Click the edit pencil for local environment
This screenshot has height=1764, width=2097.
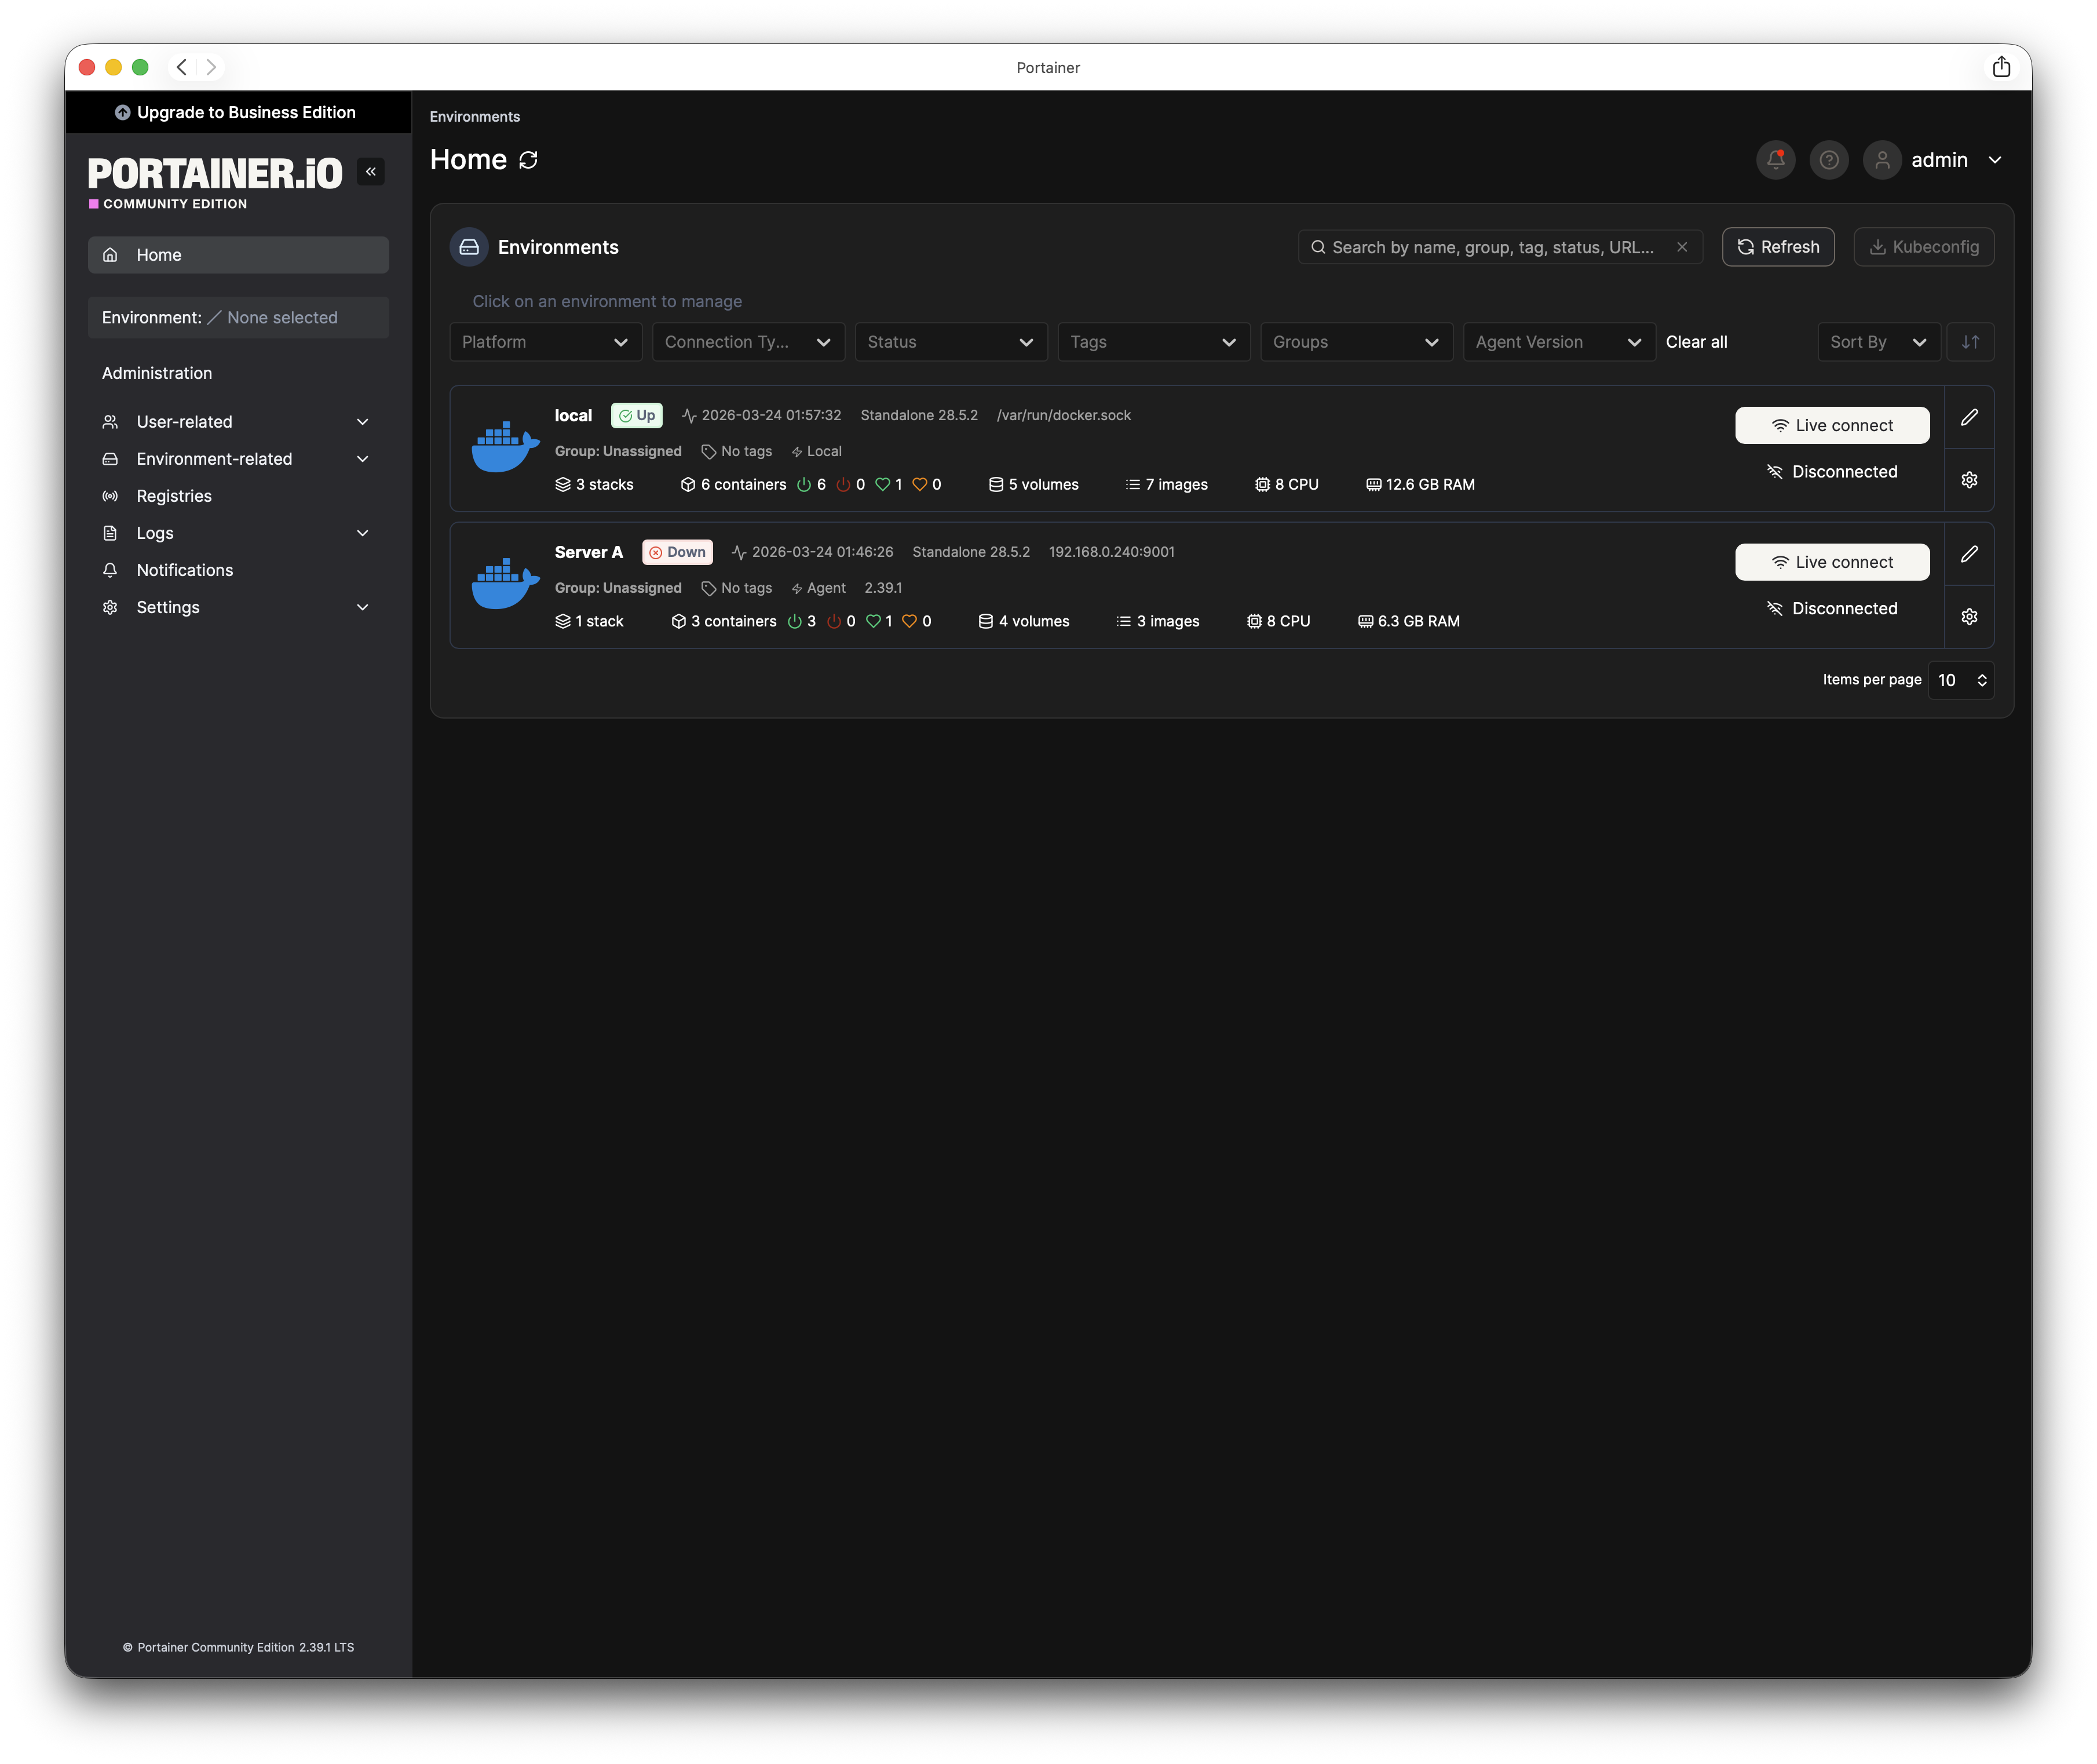1968,418
